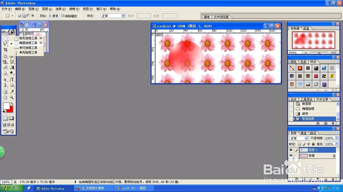
Task: Open opacity (不透明度) slider arrow
Action: [336, 138]
